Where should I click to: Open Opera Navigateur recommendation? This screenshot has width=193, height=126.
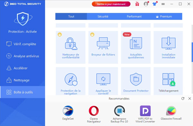(94, 114)
